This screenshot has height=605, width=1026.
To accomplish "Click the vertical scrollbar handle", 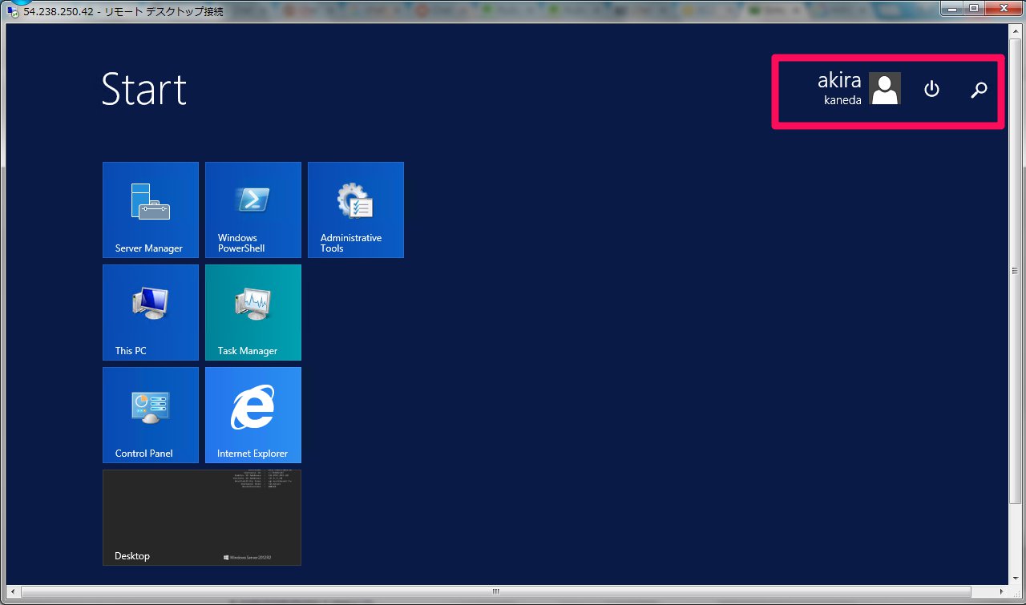I will coord(1015,271).
